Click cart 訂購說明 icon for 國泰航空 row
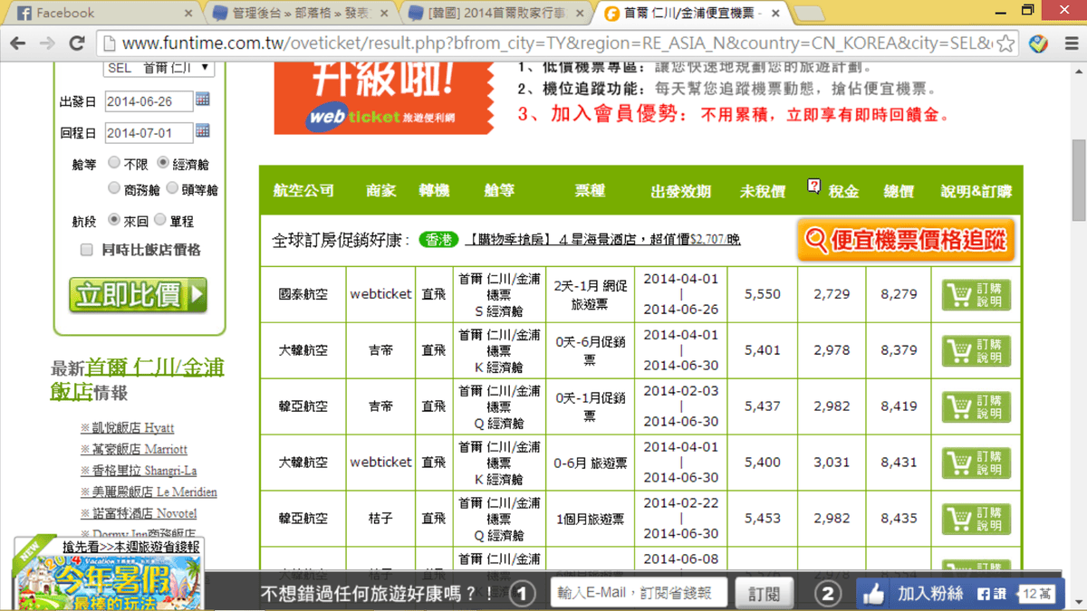The height and width of the screenshot is (611, 1087). tap(976, 295)
